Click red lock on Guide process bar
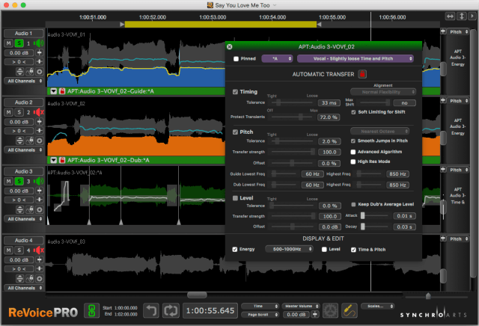The image size is (479, 326). coord(62,91)
